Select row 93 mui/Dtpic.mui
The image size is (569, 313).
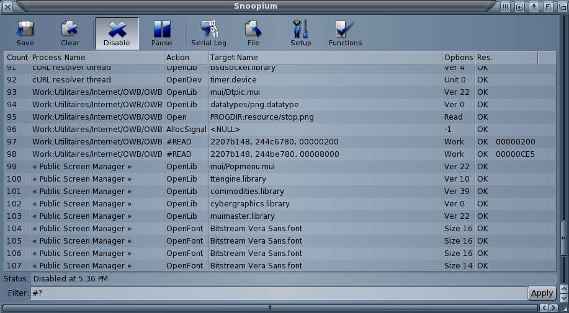280,92
